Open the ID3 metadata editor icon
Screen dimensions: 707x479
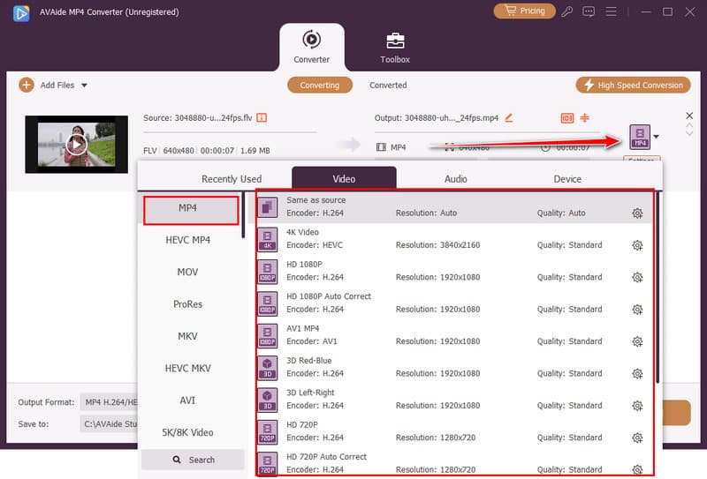coord(567,118)
